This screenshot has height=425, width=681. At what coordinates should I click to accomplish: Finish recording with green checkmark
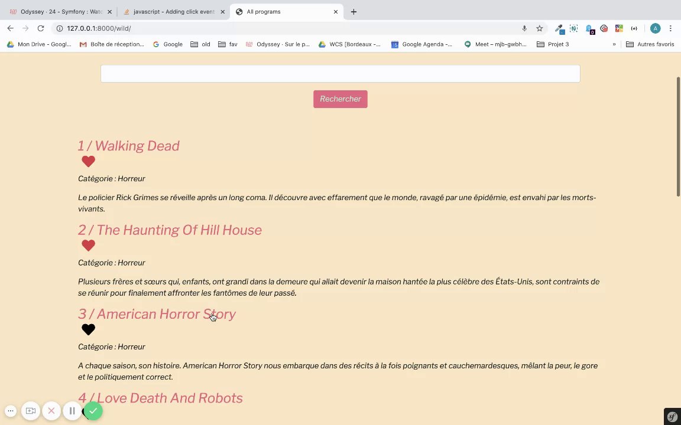pos(93,411)
